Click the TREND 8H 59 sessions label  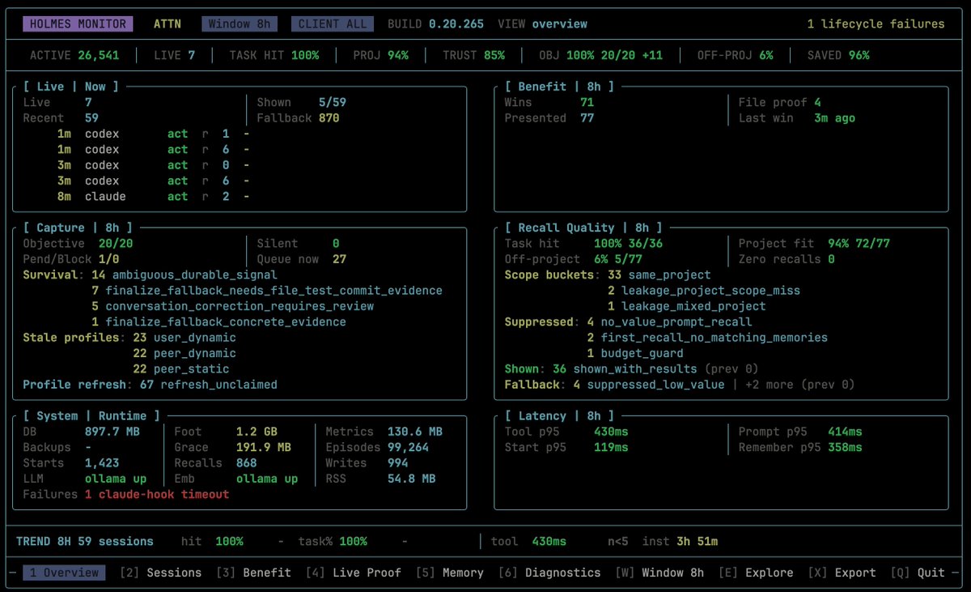coord(85,542)
